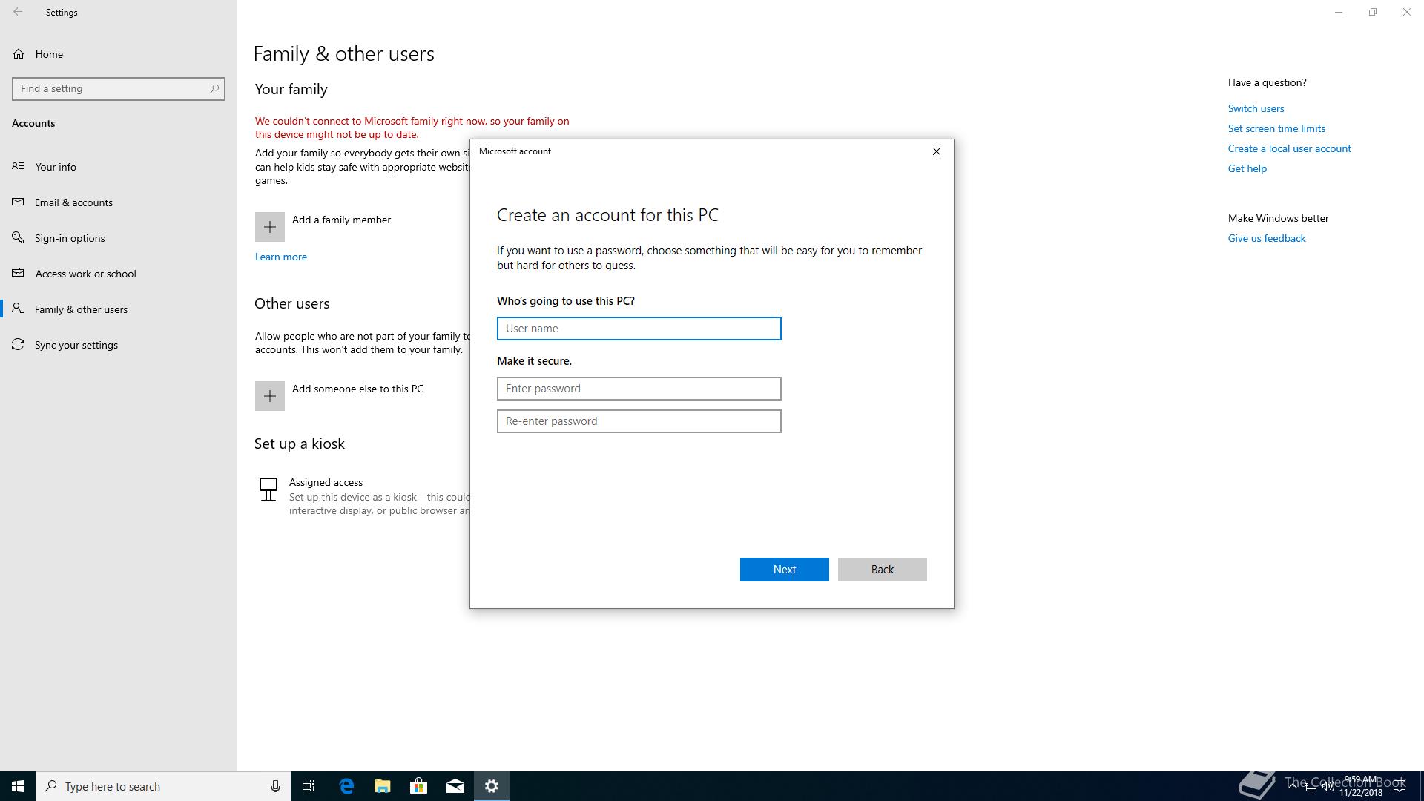Open the Home settings page
This screenshot has height=801, width=1424.
pyautogui.click(x=119, y=54)
